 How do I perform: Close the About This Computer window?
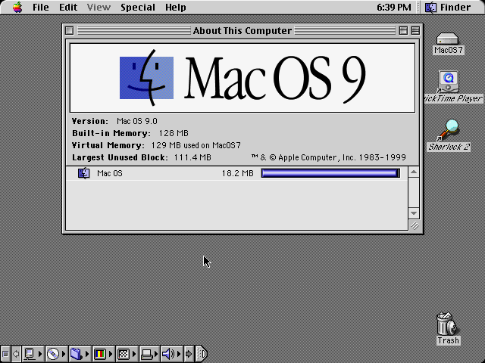point(69,30)
